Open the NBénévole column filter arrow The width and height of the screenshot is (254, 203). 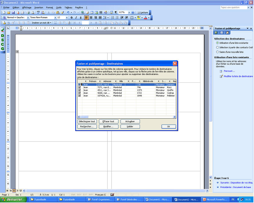(139, 81)
